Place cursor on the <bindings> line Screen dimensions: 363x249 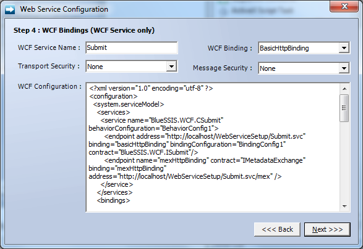click(x=113, y=200)
